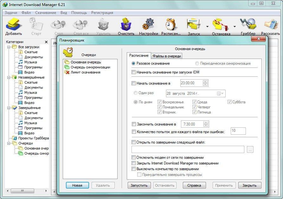283x199 pixels.
Task: Click the category panel horizontal scrollbar thumb
Action: click(x=23, y=191)
